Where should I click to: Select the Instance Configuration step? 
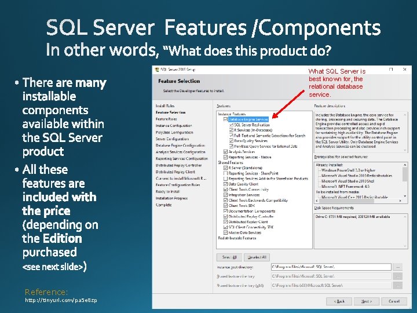pyautogui.click(x=174, y=126)
